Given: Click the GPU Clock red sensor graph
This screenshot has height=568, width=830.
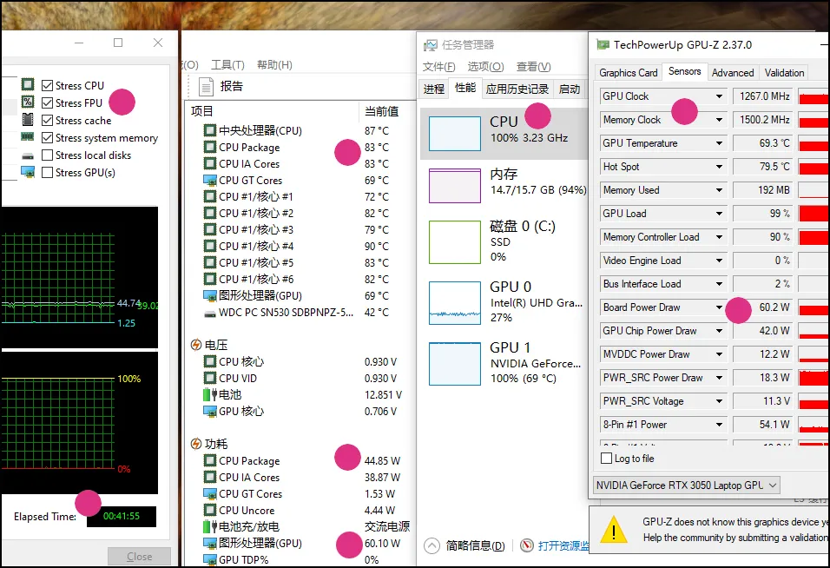Looking at the screenshot, I should (814, 96).
